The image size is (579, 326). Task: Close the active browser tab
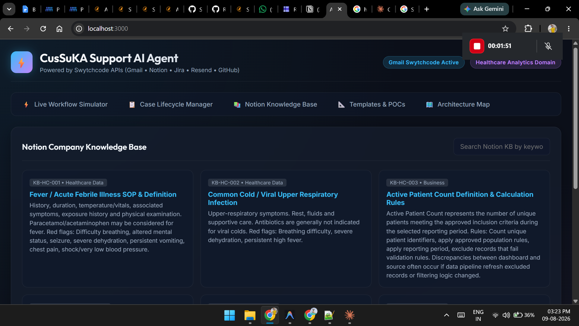[340, 9]
